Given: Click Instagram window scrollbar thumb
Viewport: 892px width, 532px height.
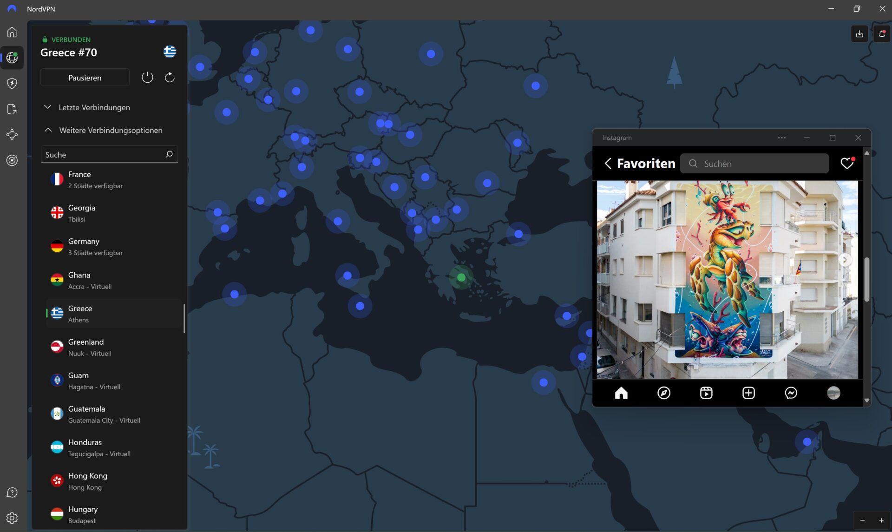Looking at the screenshot, I should (866, 279).
